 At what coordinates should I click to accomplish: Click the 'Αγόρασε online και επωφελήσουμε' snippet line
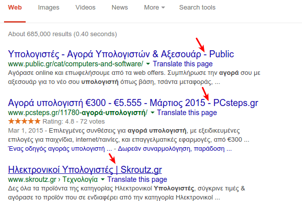tap(134, 73)
